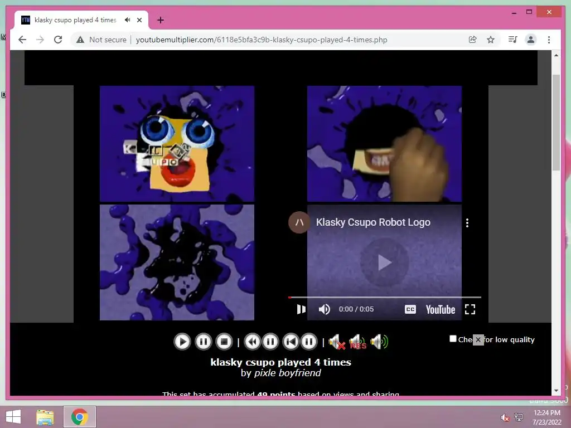Click the bottom-left video with ink splatter
Image resolution: width=571 pixels, height=428 pixels.
177,262
